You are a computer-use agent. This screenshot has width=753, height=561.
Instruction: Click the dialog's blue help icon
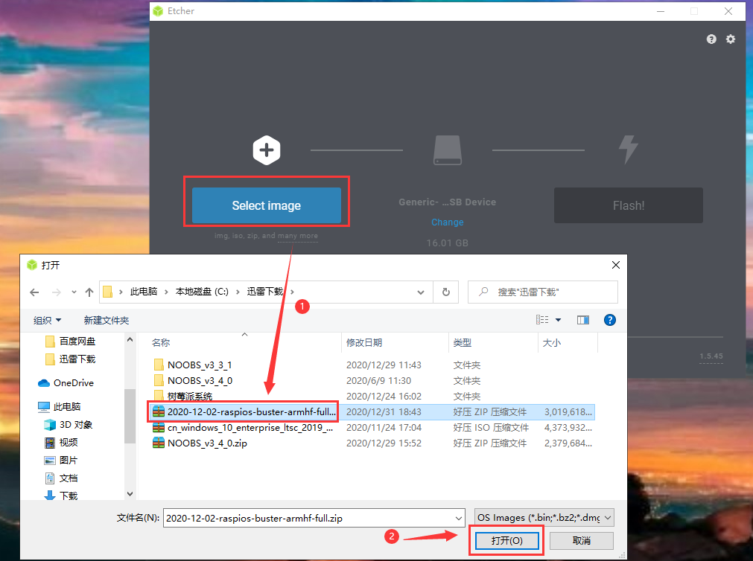click(x=609, y=319)
